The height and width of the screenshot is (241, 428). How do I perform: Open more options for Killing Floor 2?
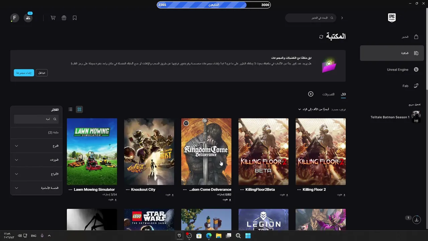pos(299,189)
